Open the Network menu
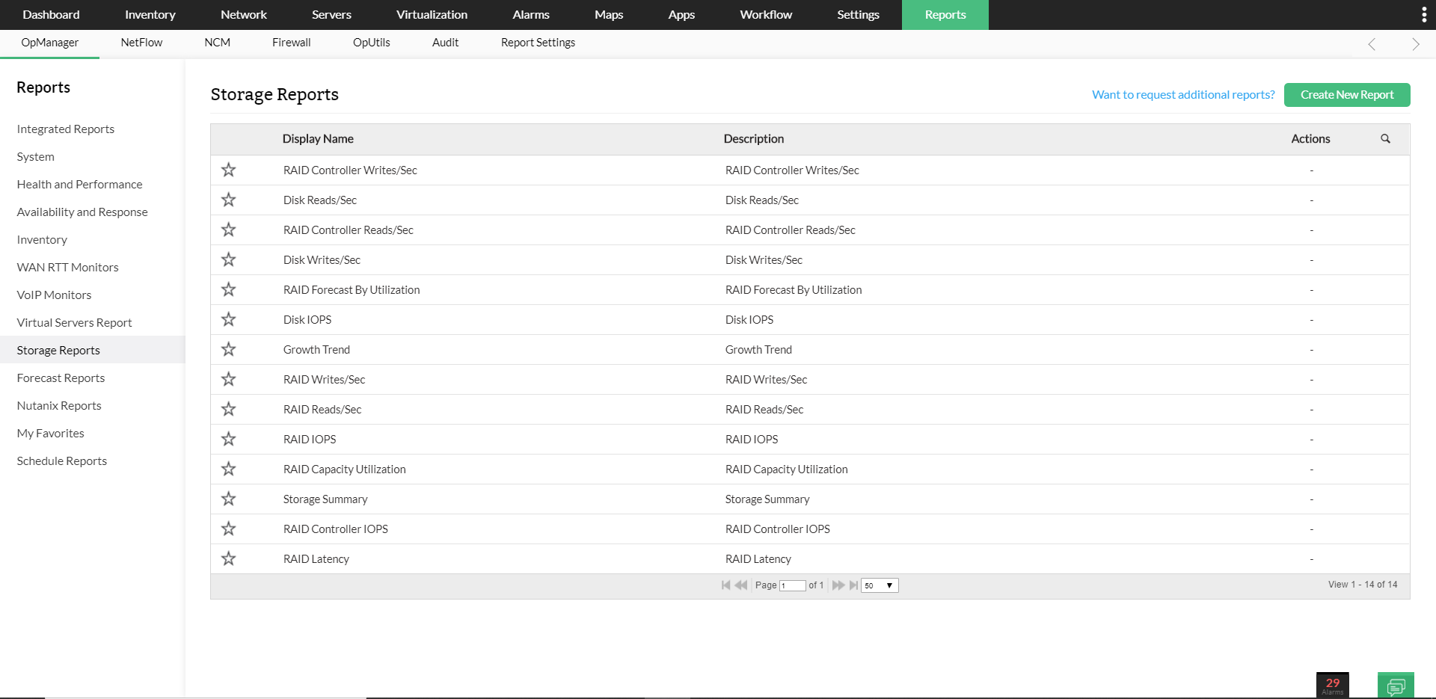The image size is (1436, 699). click(x=244, y=15)
